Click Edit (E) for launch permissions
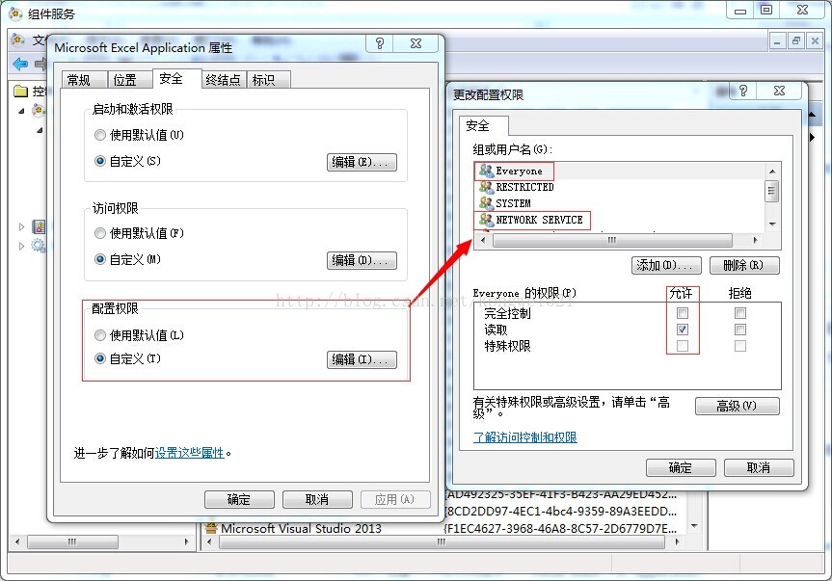Image resolution: width=832 pixels, height=581 pixels. pos(362,162)
